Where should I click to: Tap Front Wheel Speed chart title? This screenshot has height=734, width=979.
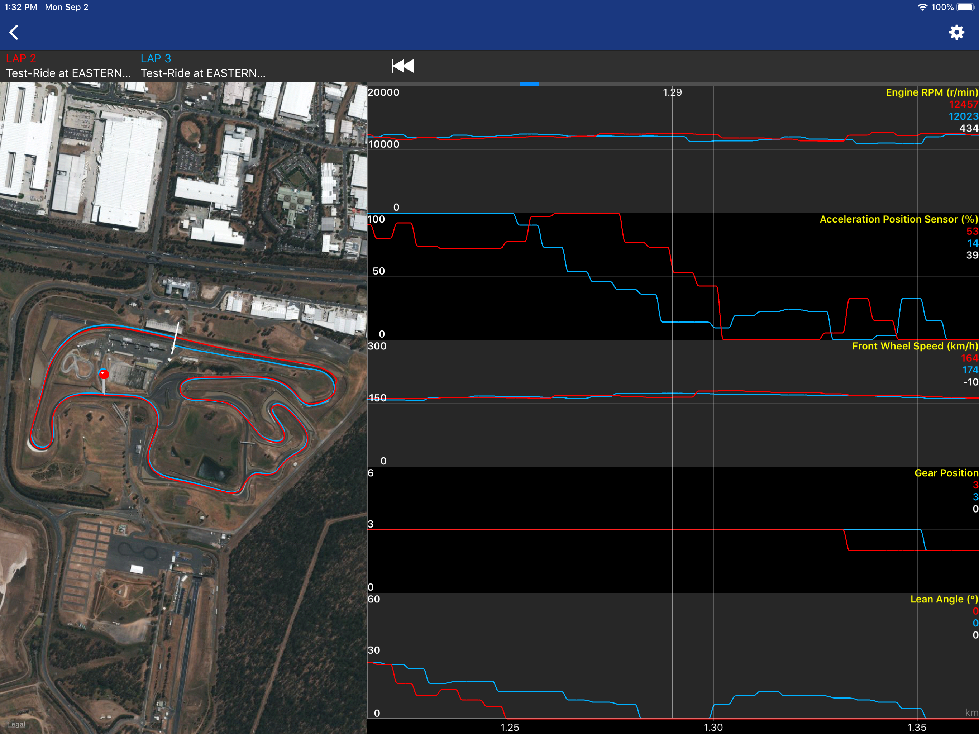tap(914, 346)
